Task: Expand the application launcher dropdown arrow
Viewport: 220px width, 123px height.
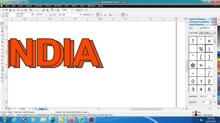Action: (55, 10)
